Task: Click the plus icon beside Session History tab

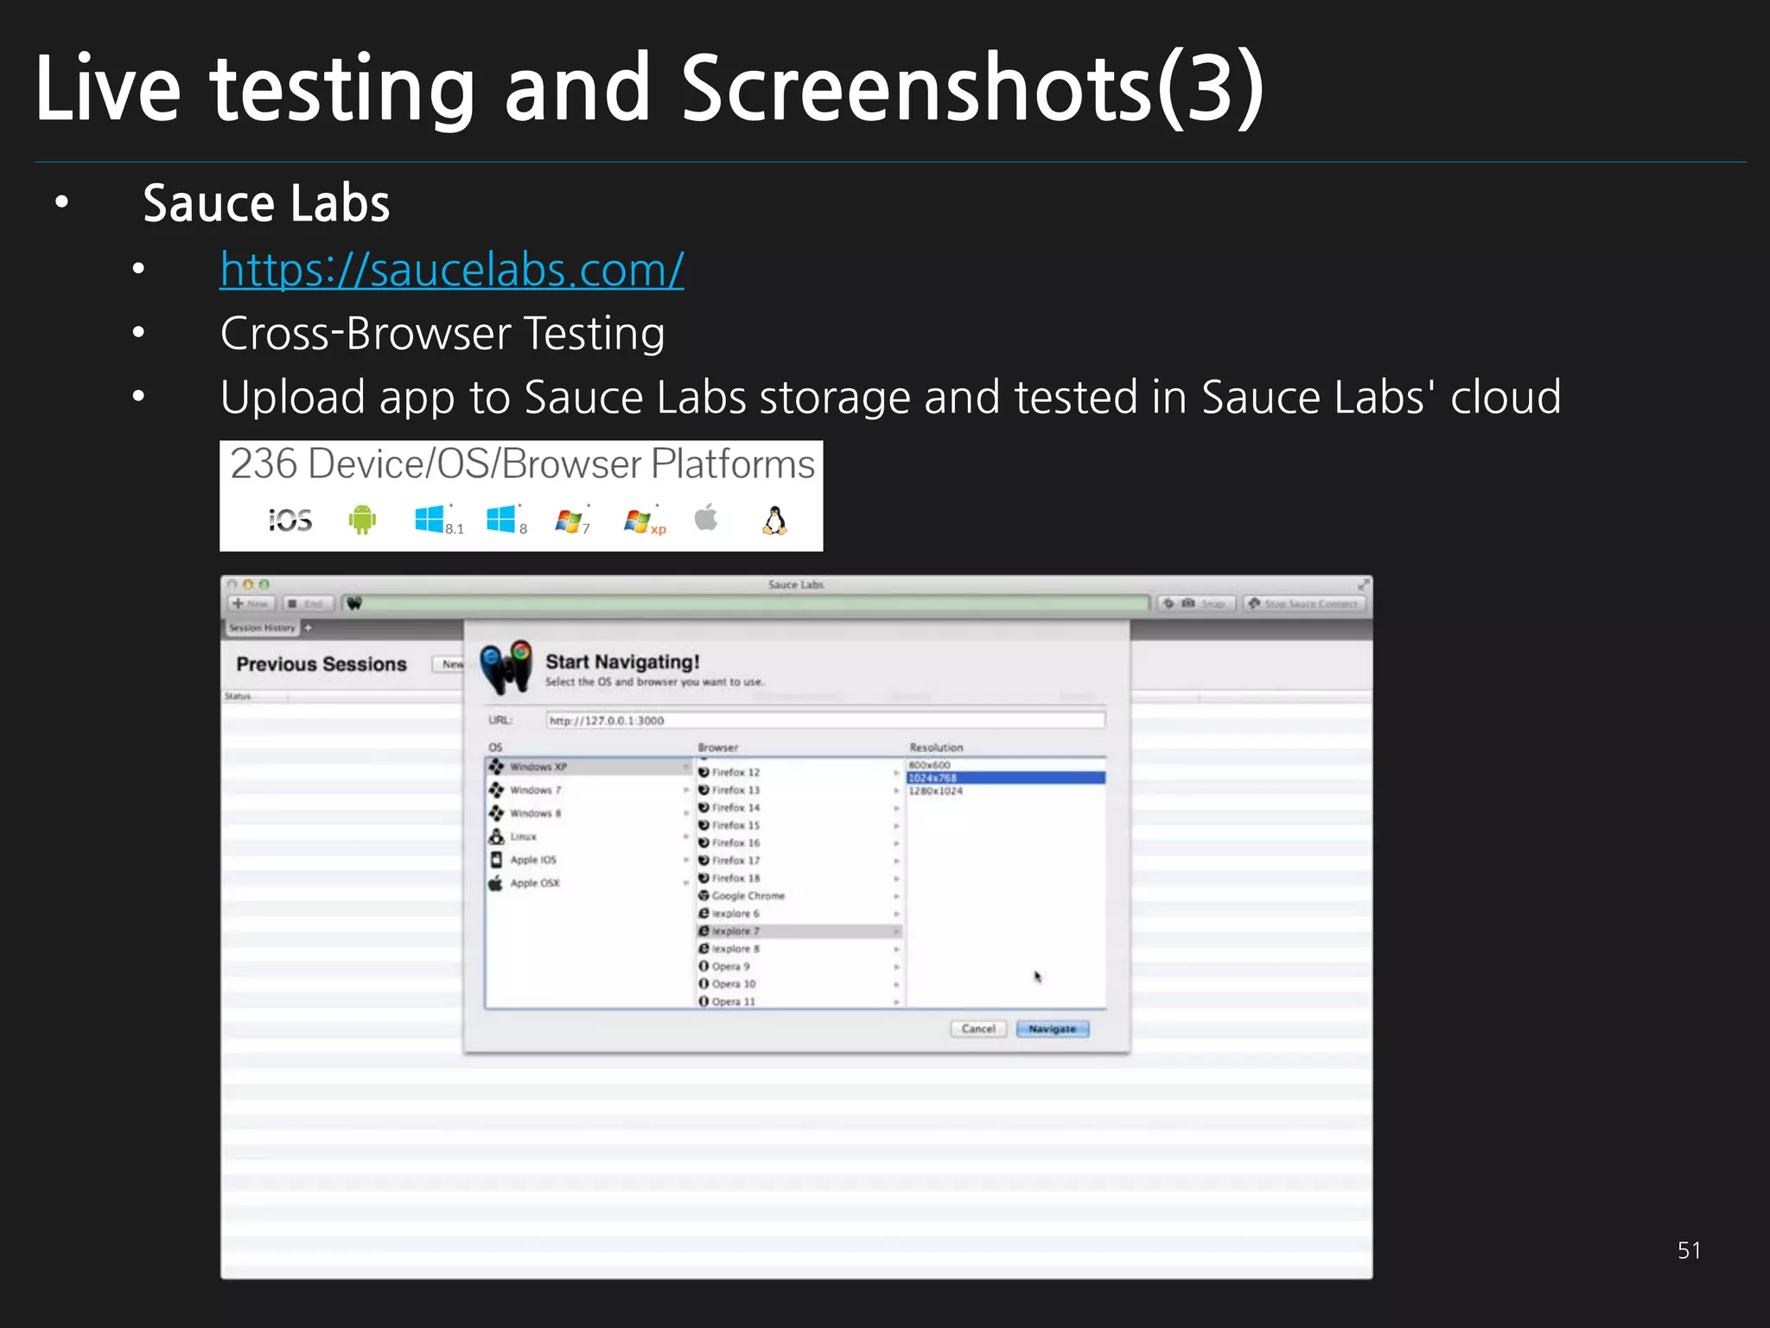Action: [x=308, y=628]
